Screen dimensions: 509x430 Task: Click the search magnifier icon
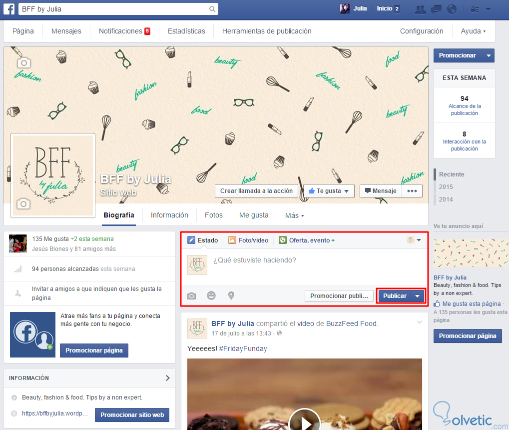pos(212,9)
